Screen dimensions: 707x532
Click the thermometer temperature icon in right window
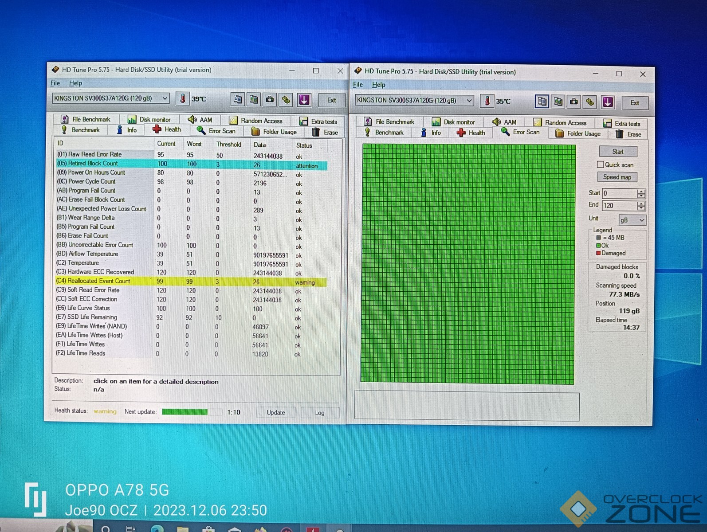[x=487, y=102]
